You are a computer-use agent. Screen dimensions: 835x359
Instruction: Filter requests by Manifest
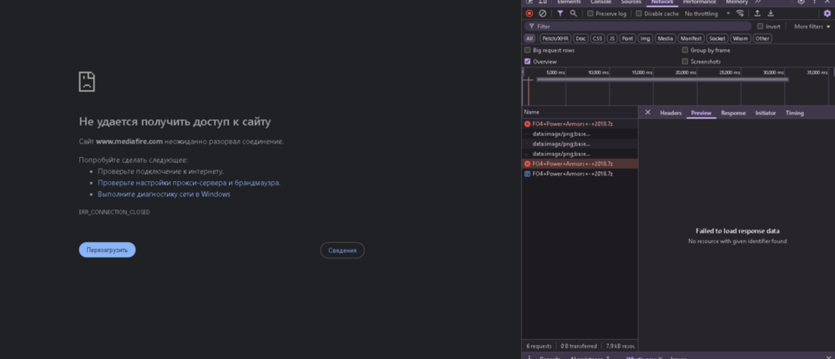(x=691, y=38)
